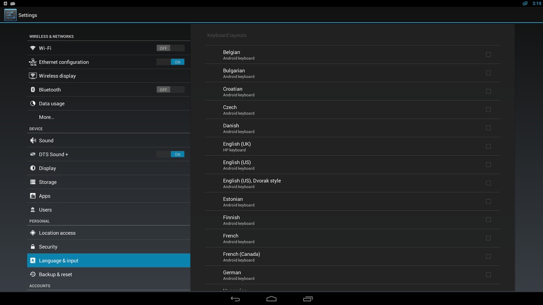
Task: Click the Settings app icon in header
Action: click(10, 15)
